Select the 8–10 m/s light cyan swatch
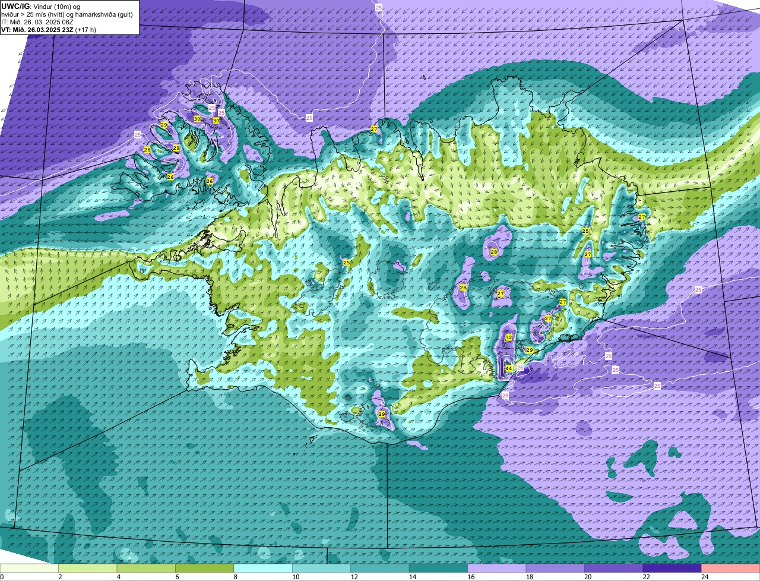The image size is (760, 581). point(263,568)
